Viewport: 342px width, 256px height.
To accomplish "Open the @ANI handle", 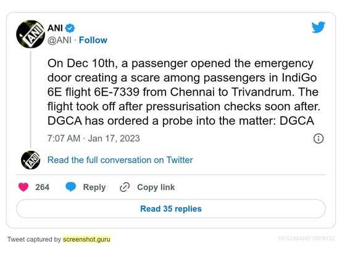I will 59,40.
